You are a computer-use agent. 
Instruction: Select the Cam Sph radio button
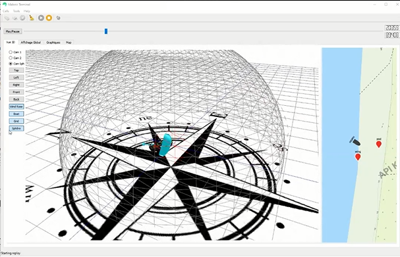point(11,64)
